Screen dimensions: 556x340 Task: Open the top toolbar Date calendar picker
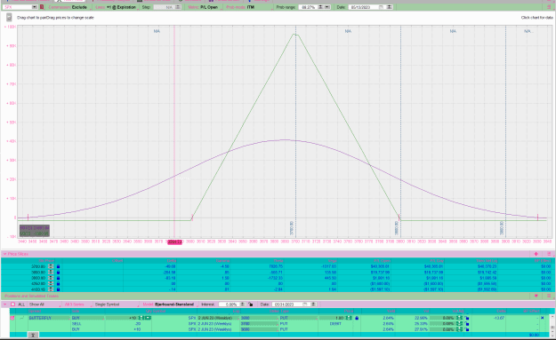click(381, 7)
